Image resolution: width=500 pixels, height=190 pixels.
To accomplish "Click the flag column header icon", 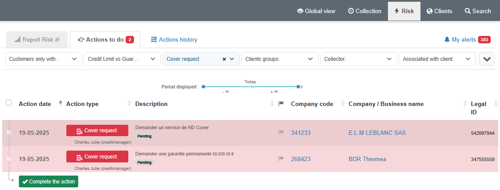I will (x=281, y=104).
